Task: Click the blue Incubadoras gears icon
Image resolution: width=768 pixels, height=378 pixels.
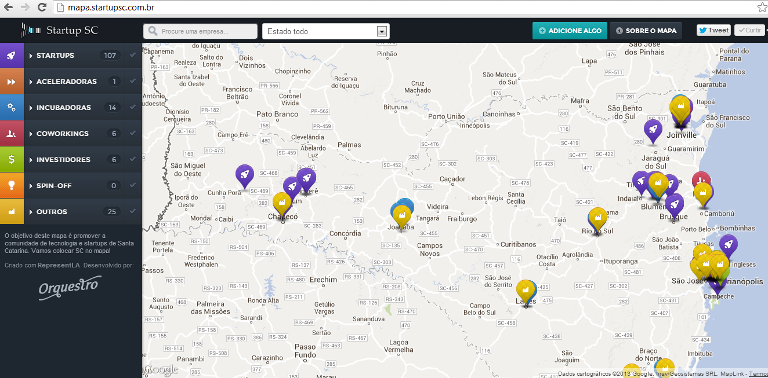Action: pos(12,108)
